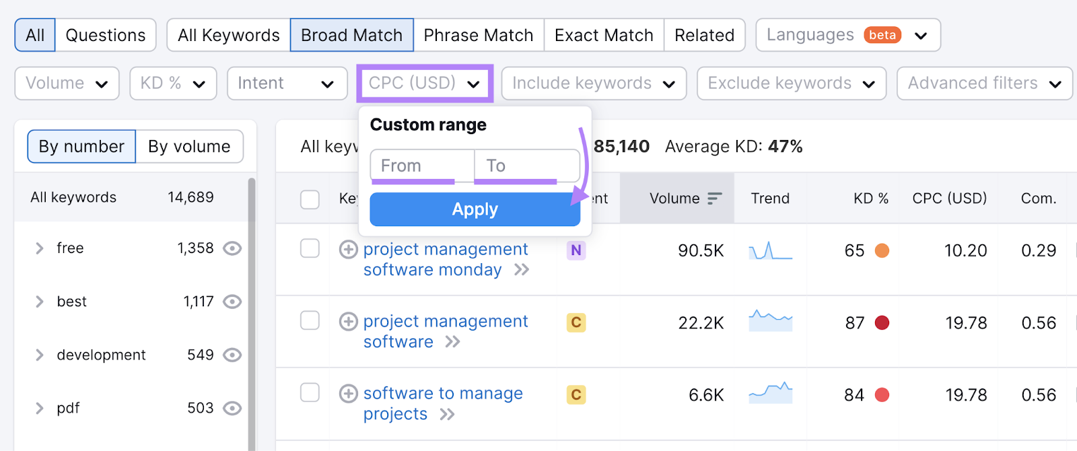
Task: Click double-arrow icon after "software to manage projects"
Action: [447, 414]
